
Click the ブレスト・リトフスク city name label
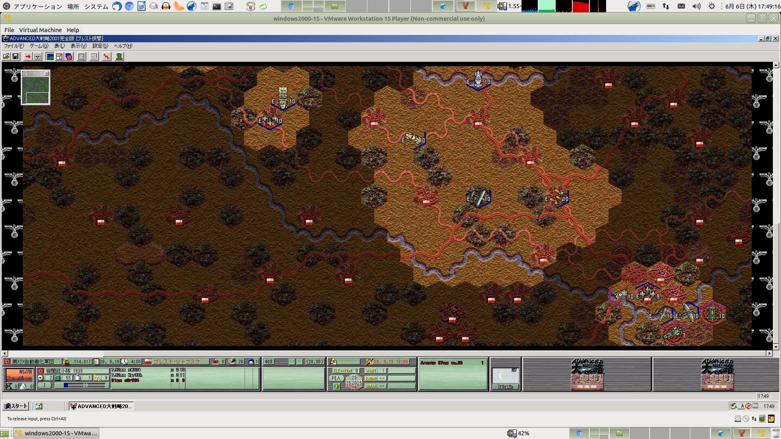point(177,362)
